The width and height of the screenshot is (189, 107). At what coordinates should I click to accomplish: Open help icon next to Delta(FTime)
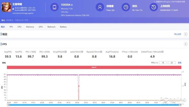tap(163, 52)
